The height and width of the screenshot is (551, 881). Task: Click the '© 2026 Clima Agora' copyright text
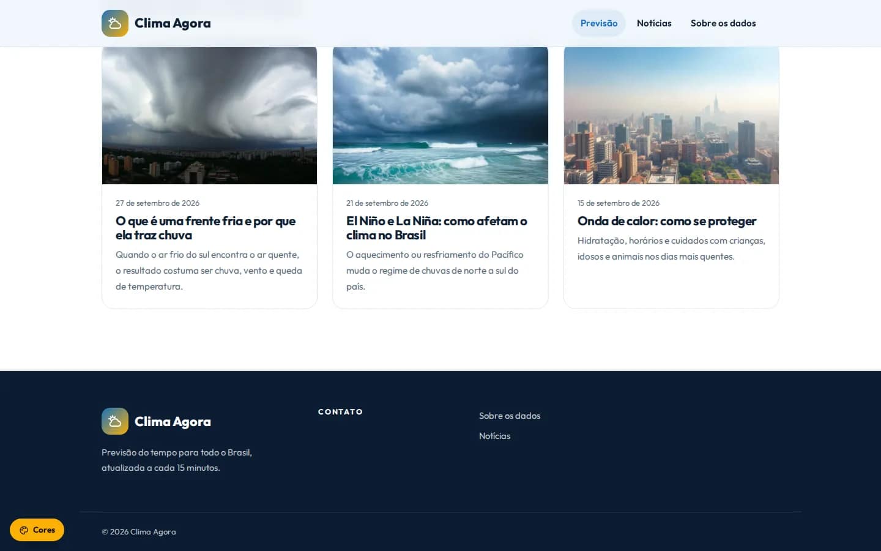(x=139, y=531)
